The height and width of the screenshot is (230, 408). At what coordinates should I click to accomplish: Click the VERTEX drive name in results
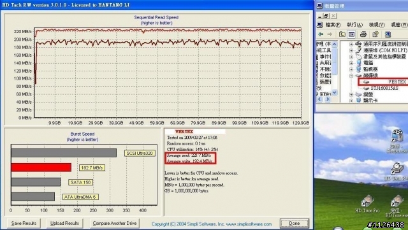pos(184,132)
